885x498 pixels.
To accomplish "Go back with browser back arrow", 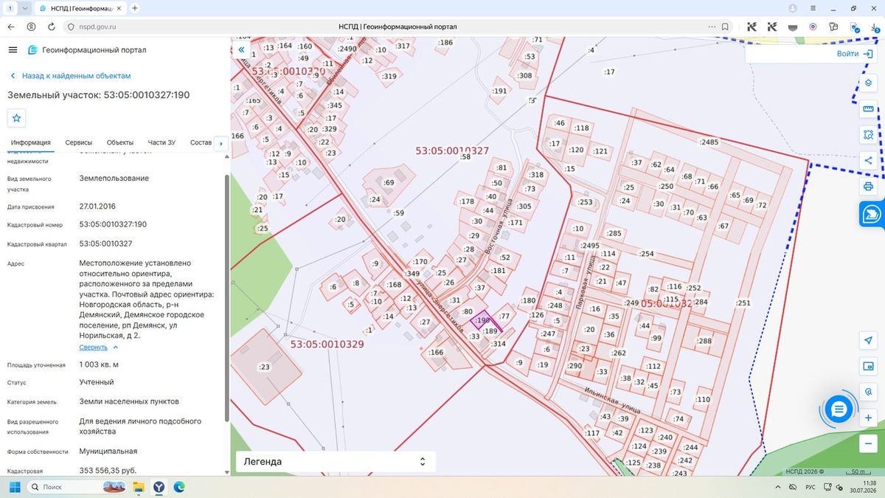I will pyautogui.click(x=11, y=27).
